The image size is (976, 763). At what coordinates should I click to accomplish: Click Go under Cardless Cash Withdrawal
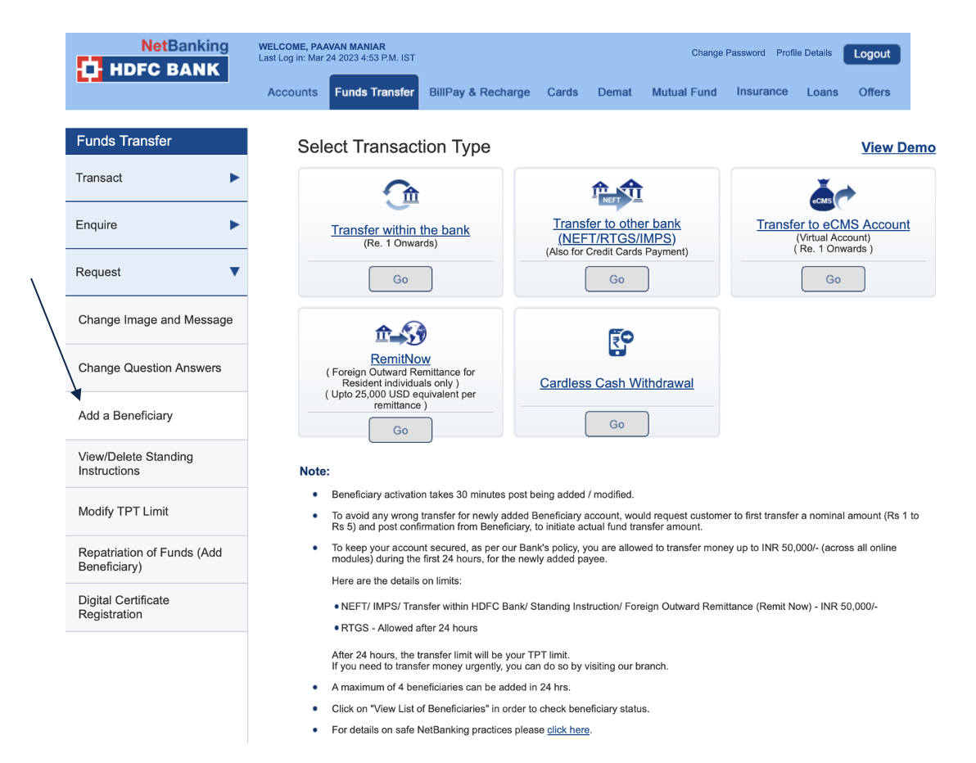click(x=617, y=424)
